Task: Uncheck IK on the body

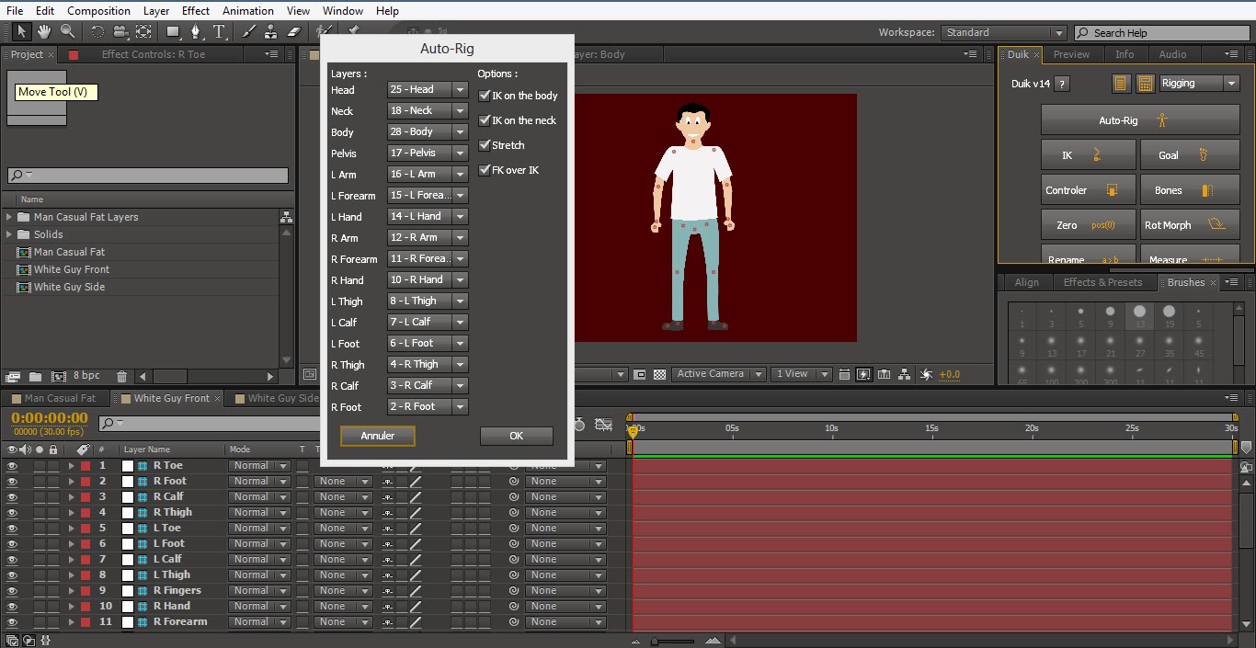Action: pyautogui.click(x=483, y=95)
